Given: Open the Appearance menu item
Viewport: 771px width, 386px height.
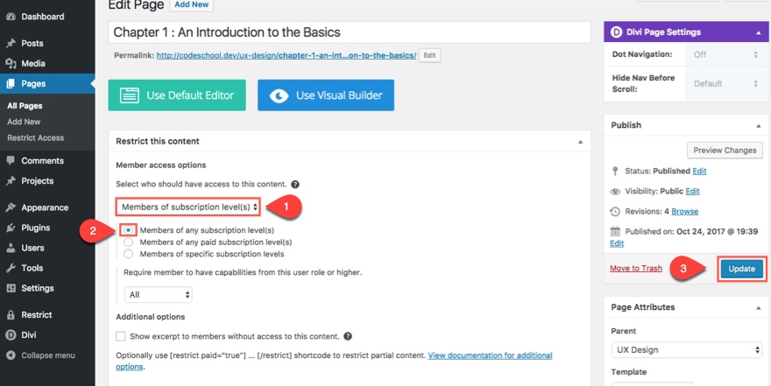Looking at the screenshot, I should [45, 207].
